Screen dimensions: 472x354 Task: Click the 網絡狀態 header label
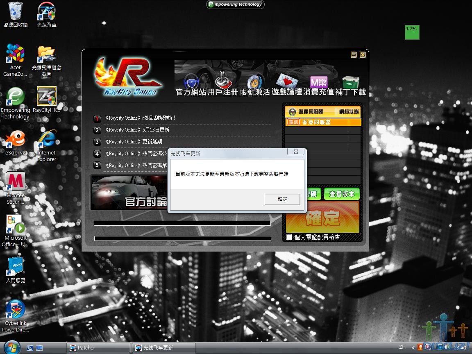(x=349, y=112)
